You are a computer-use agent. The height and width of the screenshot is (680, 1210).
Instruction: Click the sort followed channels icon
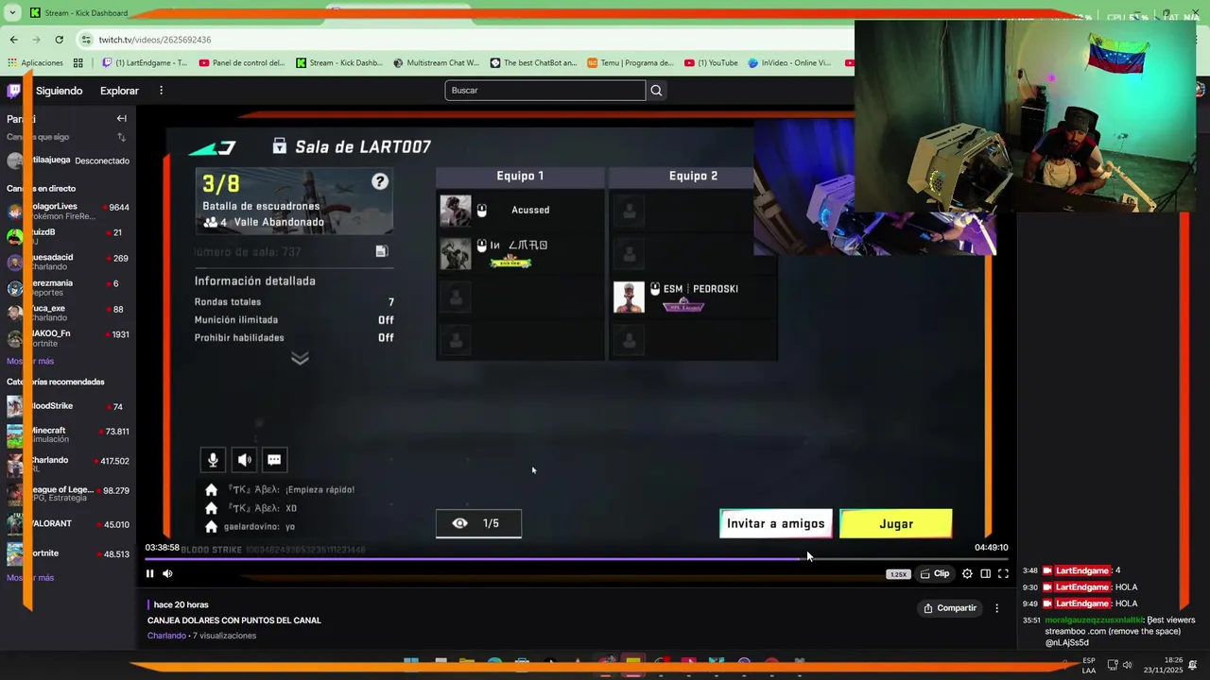coord(121,137)
